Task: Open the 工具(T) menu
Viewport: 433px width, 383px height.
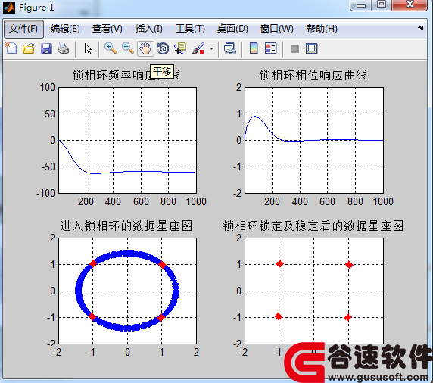Action: coord(190,29)
